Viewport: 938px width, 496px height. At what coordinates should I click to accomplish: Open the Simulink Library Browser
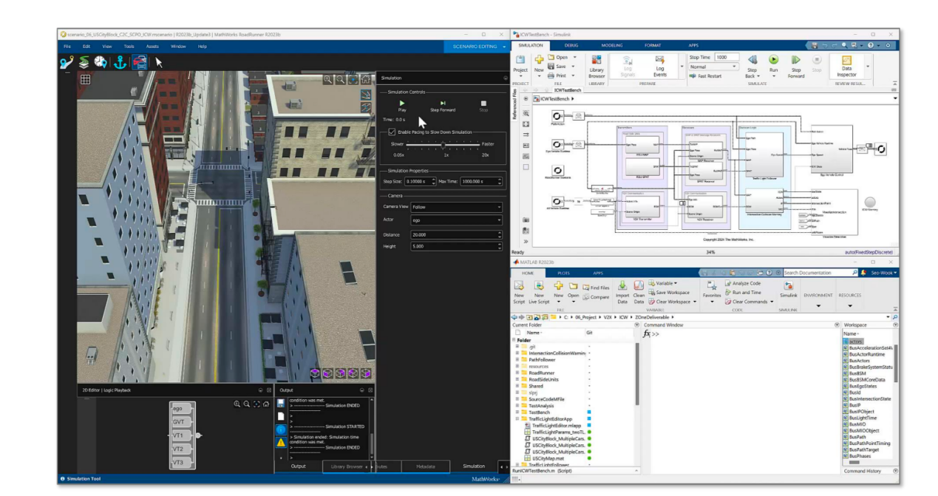(x=597, y=65)
